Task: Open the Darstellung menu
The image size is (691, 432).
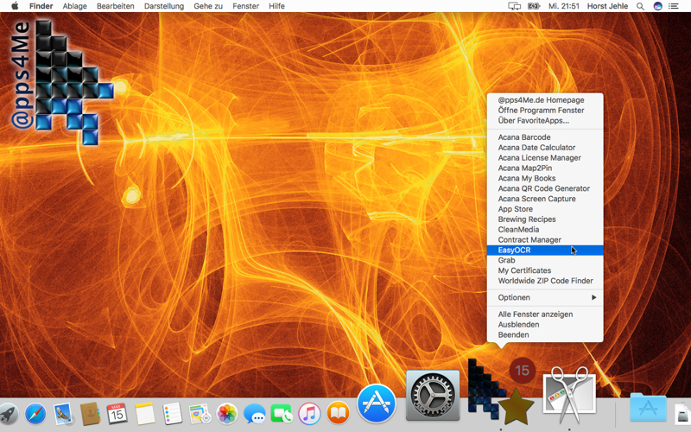Action: tap(164, 6)
